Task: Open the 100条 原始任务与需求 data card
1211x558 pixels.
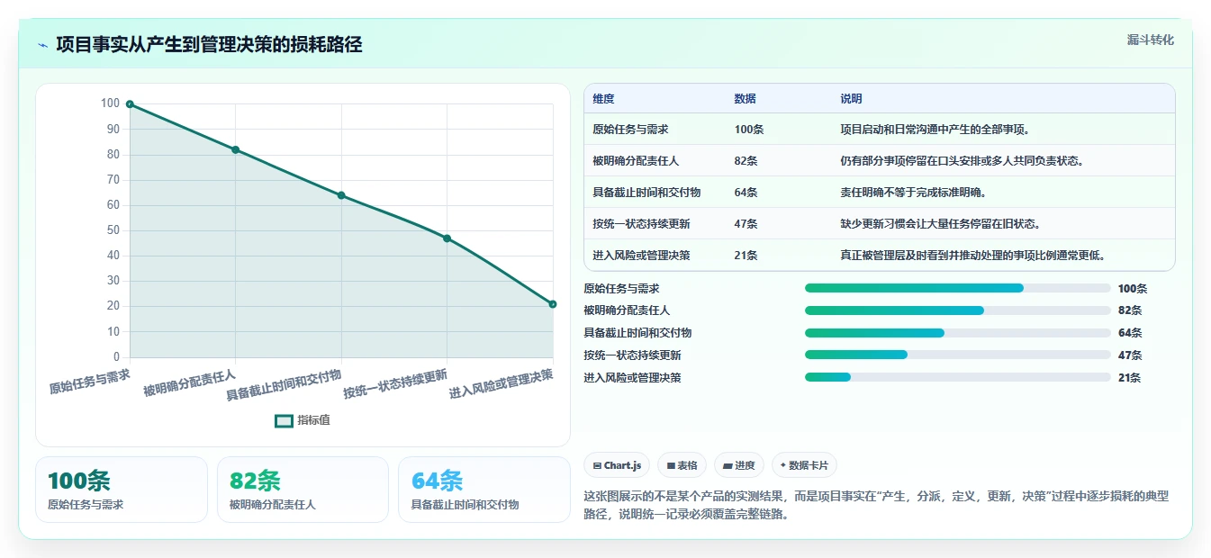Action: point(122,490)
